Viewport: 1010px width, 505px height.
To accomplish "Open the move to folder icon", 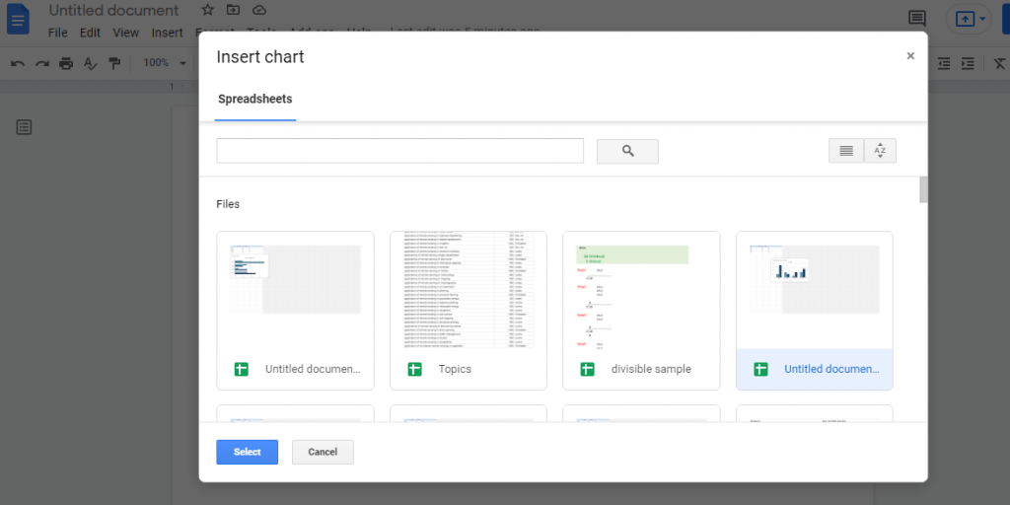I will coord(233,10).
